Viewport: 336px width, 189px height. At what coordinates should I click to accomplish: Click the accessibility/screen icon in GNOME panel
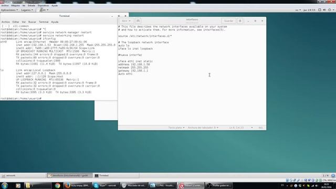click(320, 10)
